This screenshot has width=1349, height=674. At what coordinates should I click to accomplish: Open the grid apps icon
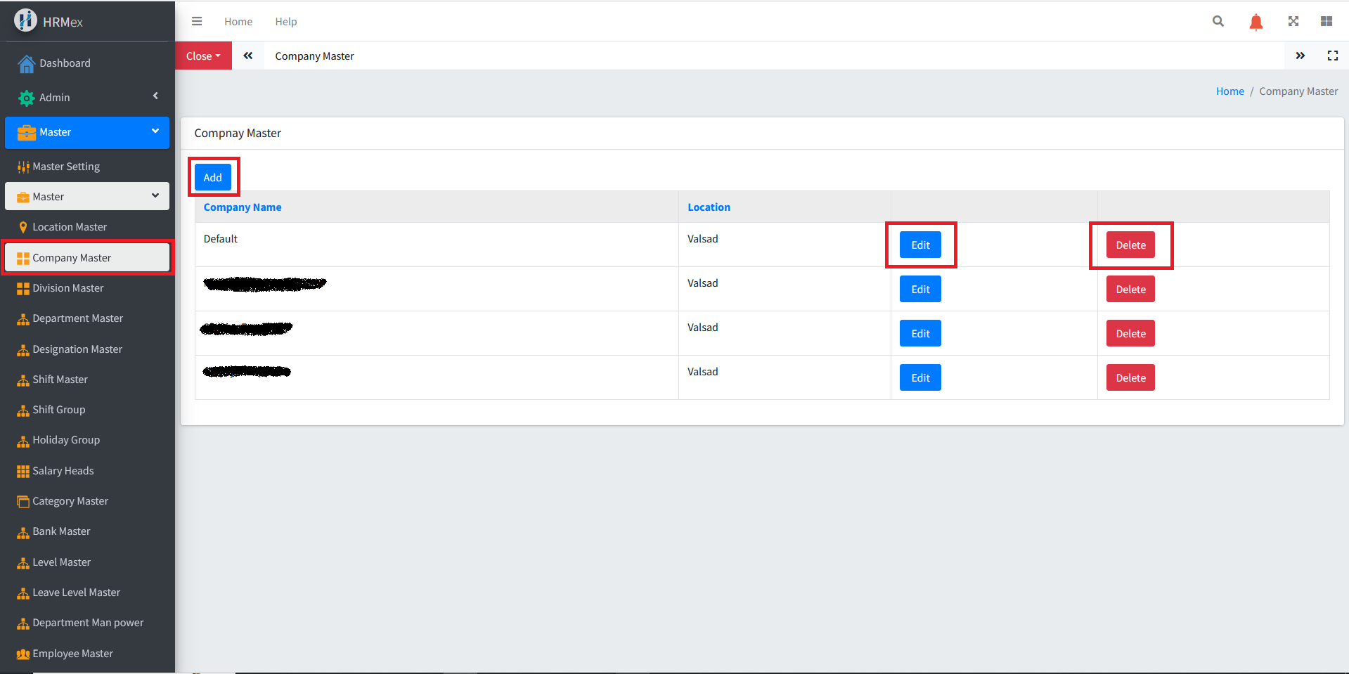coord(1326,21)
